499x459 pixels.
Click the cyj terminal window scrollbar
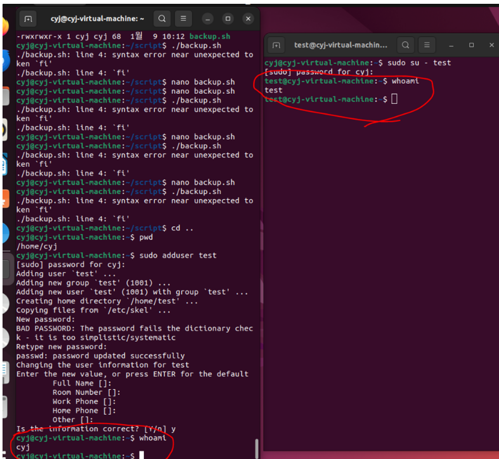(x=257, y=448)
